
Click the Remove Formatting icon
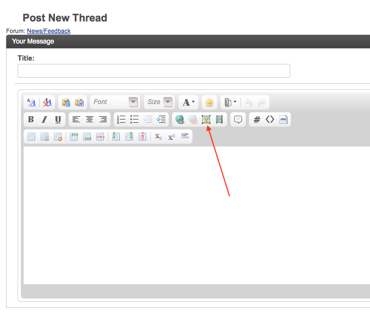[x=48, y=102]
